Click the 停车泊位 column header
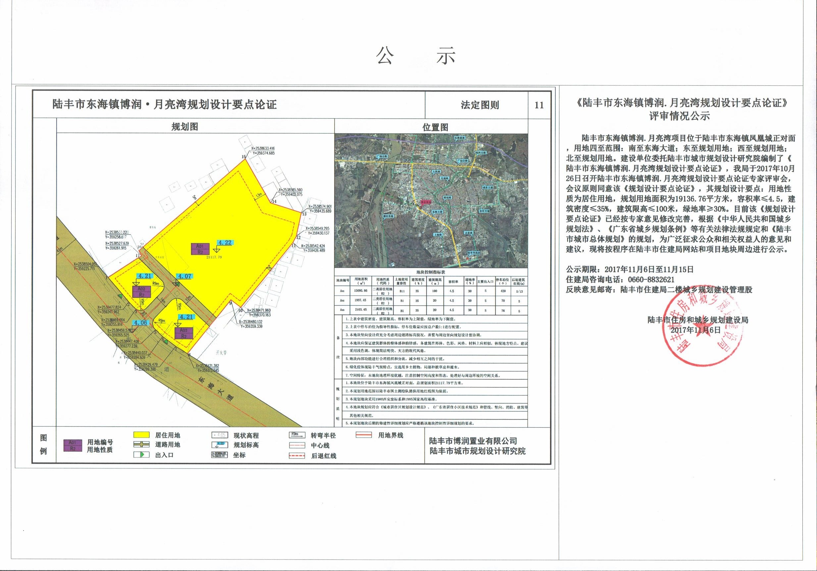Screen dimensions: 817x571 (503, 281)
